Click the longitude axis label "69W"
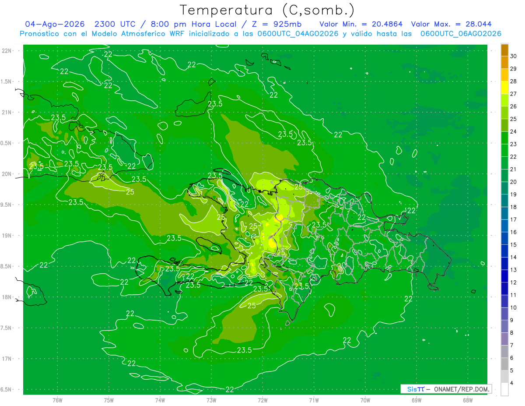Screen dimensions: 525x406 point(416,399)
